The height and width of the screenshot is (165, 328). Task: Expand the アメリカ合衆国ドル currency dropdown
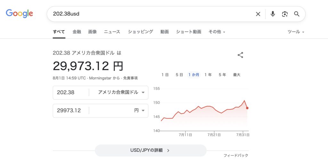pyautogui.click(x=121, y=92)
